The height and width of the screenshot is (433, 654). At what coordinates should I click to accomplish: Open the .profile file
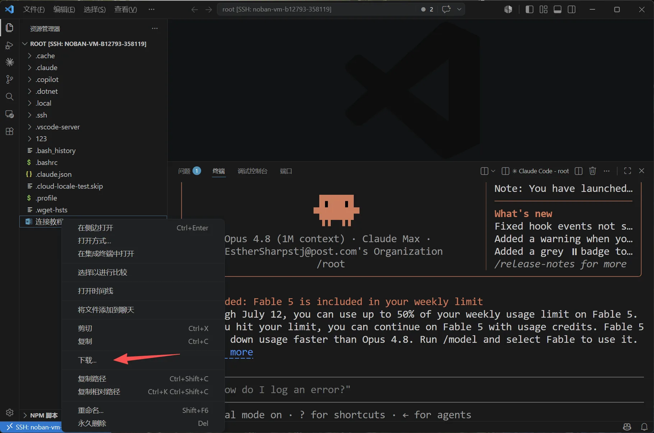click(x=93, y=198)
